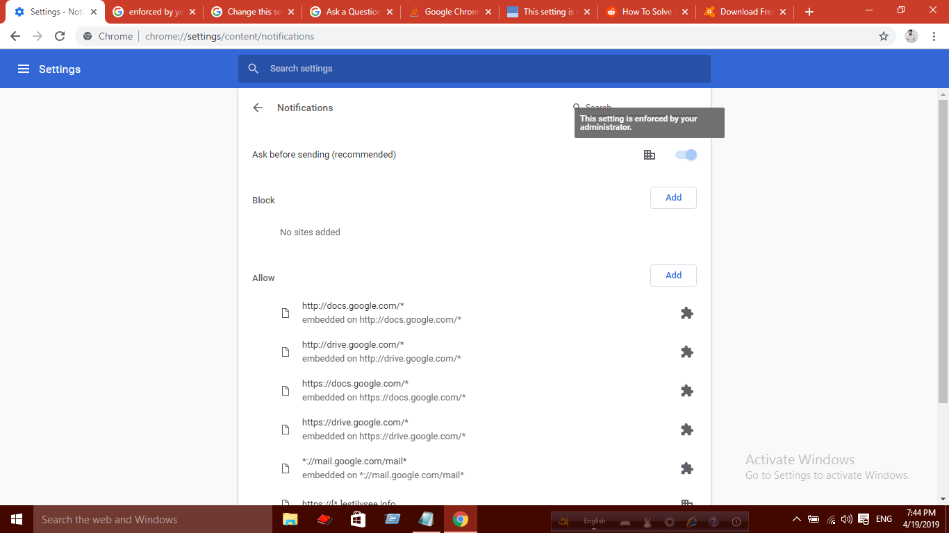949x533 pixels.
Task: Click 'http://docs.google.com/*' entry text
Action: pyautogui.click(x=353, y=306)
